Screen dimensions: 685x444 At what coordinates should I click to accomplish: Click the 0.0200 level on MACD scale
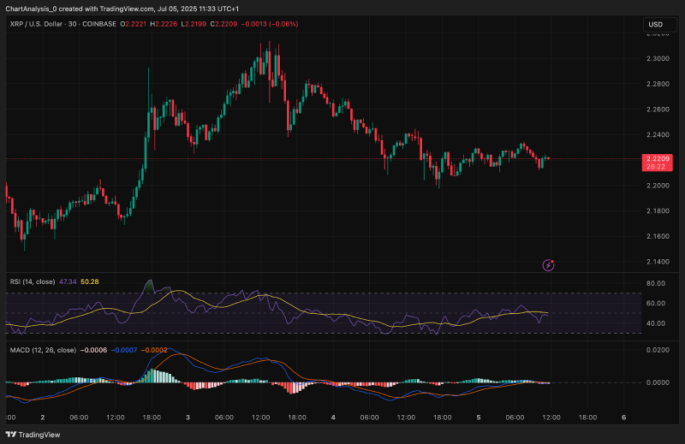coord(658,350)
